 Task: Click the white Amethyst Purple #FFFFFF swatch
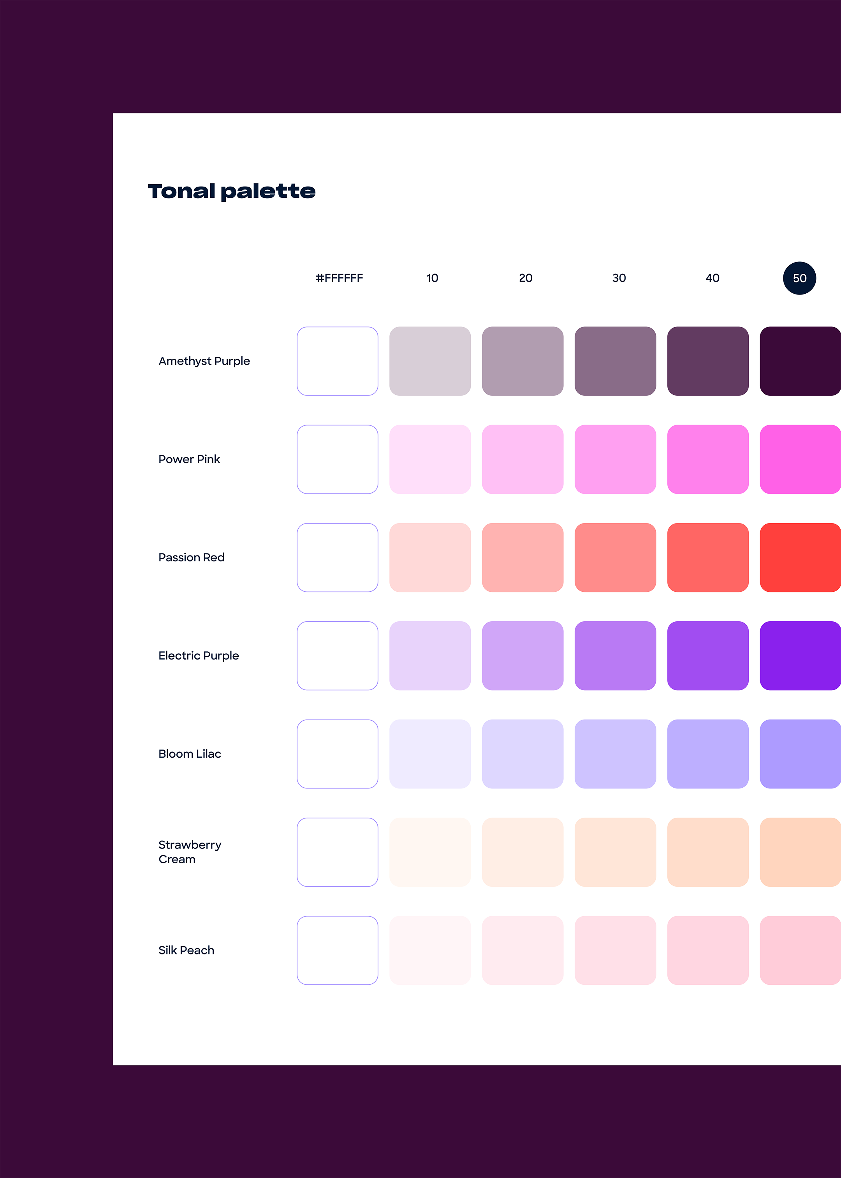tap(338, 361)
